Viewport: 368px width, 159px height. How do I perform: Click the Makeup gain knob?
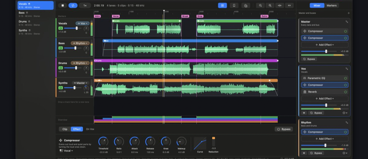click(x=182, y=141)
